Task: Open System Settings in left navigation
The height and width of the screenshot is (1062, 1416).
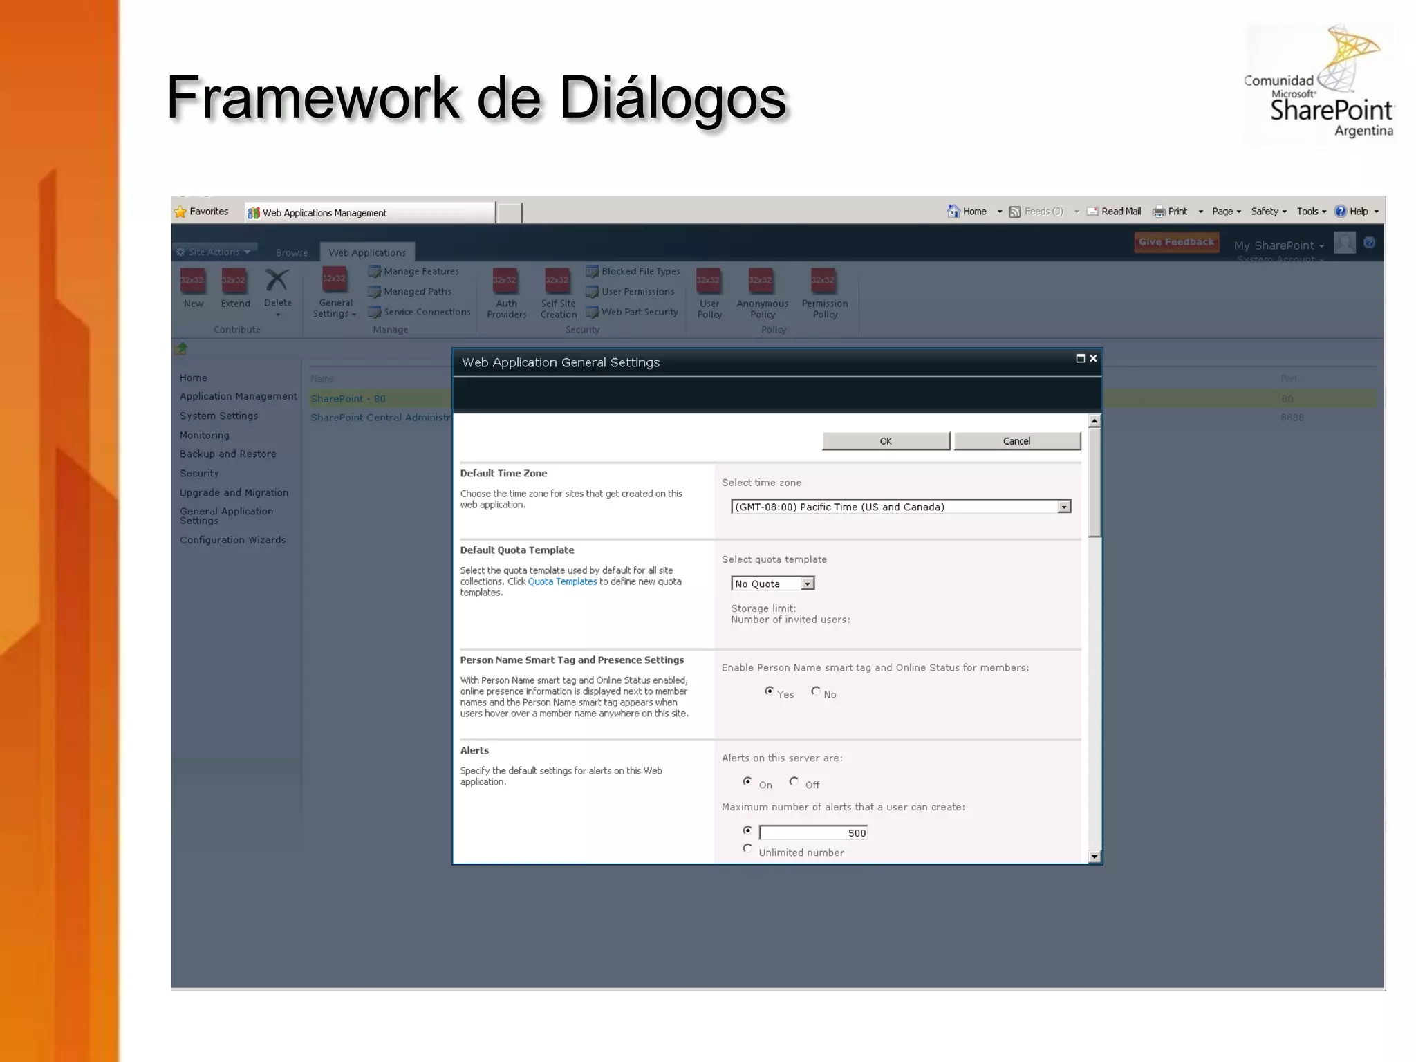Action: (218, 416)
